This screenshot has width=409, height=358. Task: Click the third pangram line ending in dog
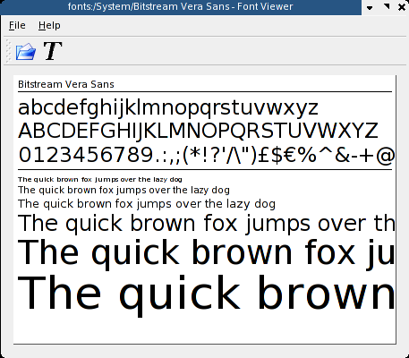click(147, 204)
